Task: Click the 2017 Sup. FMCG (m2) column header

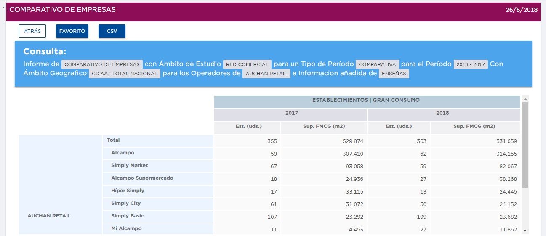Action: (324, 128)
